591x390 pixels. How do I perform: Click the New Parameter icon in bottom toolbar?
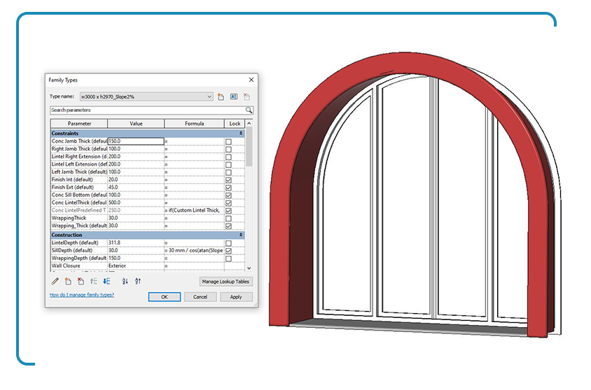[68, 281]
